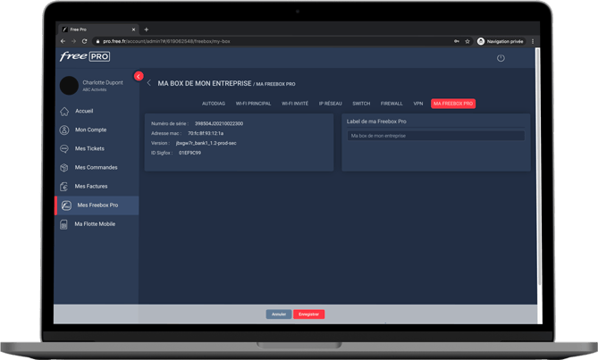598x360 pixels.
Task: Click the Enregistrer button
Action: click(309, 314)
